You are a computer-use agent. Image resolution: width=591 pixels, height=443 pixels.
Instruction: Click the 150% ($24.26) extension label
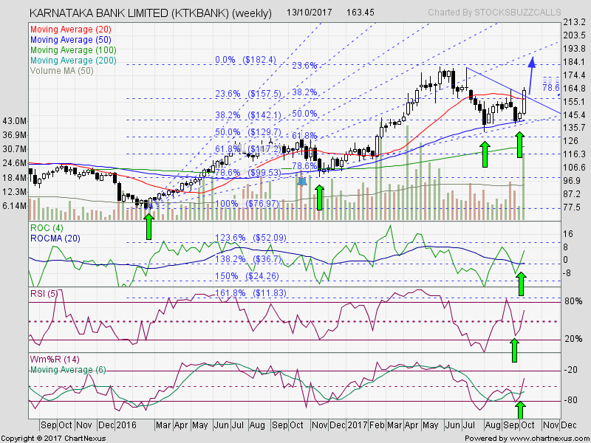247,276
